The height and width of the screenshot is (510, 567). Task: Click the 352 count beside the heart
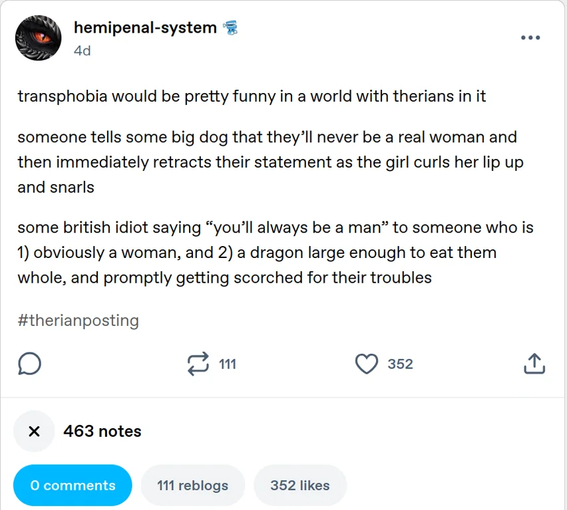pos(400,364)
